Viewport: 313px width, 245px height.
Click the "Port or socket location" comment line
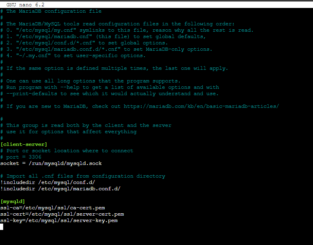pyautogui.click(x=67, y=151)
